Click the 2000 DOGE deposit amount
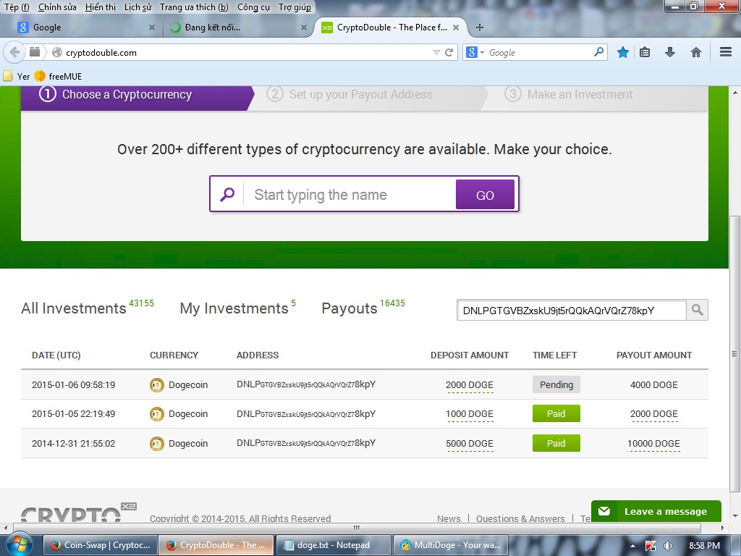This screenshot has width=741, height=556. click(x=469, y=385)
